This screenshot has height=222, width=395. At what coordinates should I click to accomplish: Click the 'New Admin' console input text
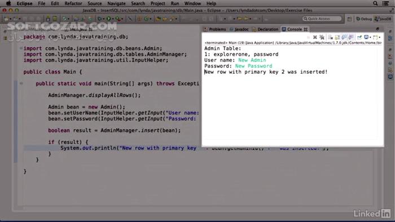[252, 60]
